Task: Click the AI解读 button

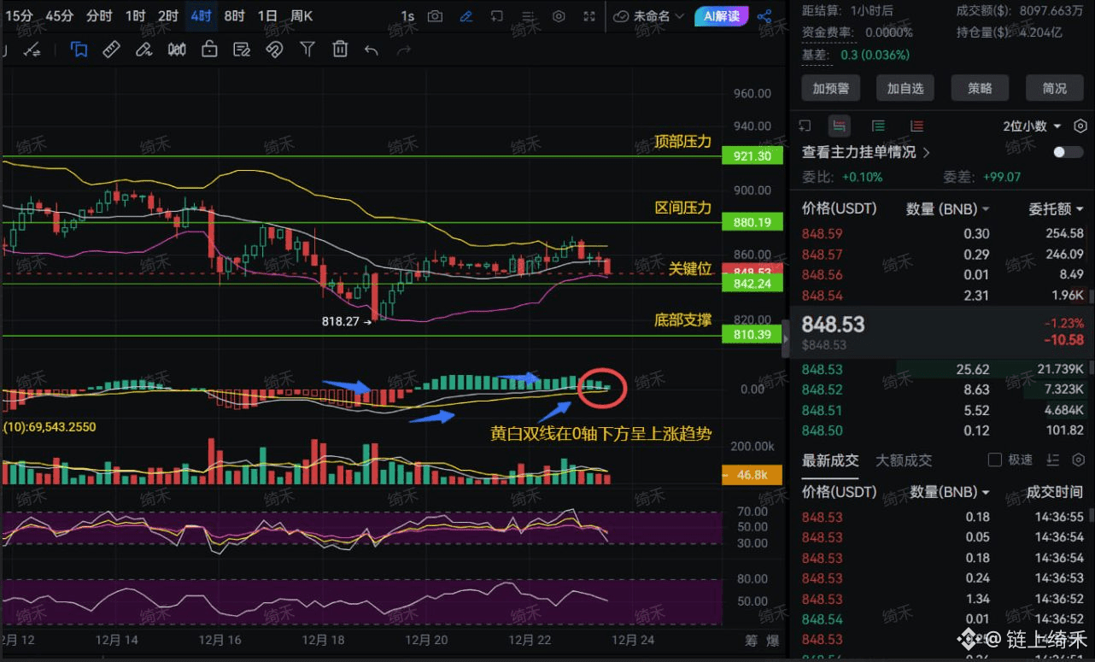Action: tap(722, 16)
